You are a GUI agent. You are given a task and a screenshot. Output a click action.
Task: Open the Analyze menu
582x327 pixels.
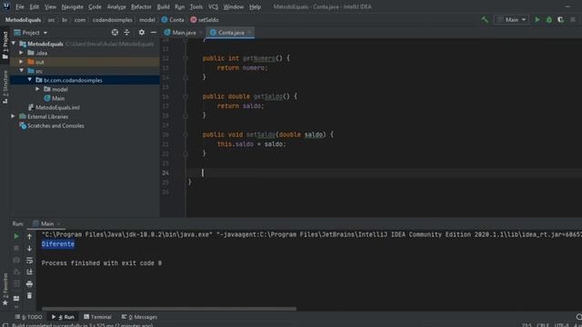click(x=116, y=6)
